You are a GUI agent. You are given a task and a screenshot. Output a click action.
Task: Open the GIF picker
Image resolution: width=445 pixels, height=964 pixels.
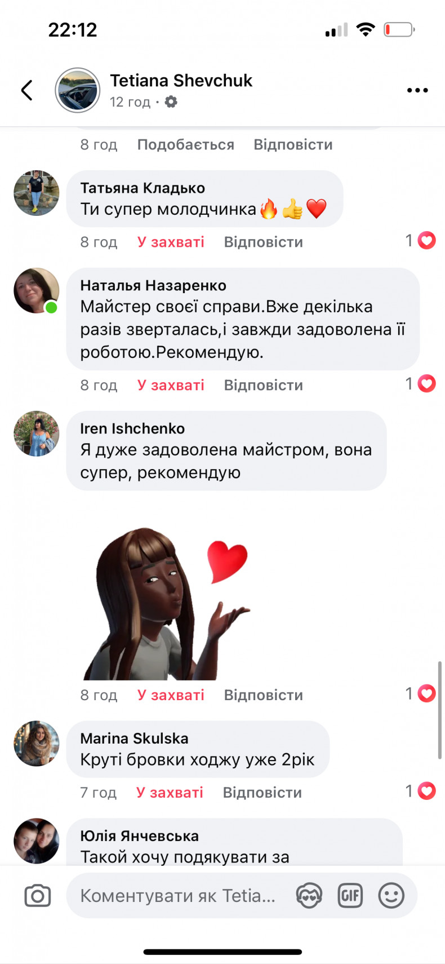pyautogui.click(x=350, y=896)
